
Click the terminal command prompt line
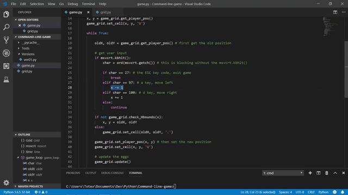coord(121,186)
